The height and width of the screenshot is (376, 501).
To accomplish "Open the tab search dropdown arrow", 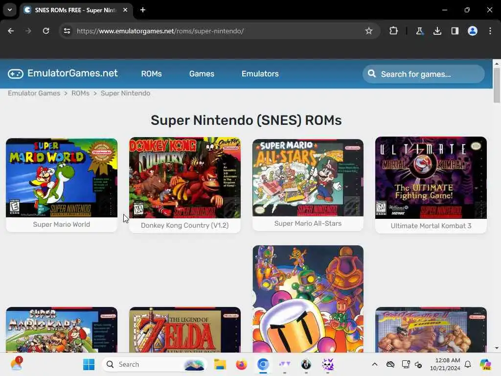I will tap(10, 10).
